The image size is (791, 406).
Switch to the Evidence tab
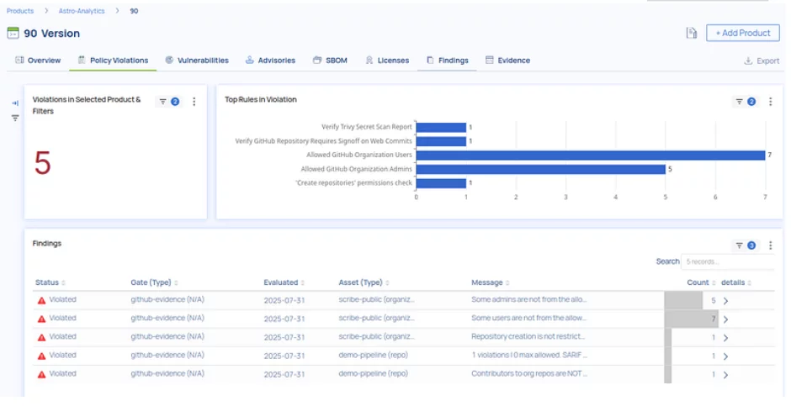point(507,60)
